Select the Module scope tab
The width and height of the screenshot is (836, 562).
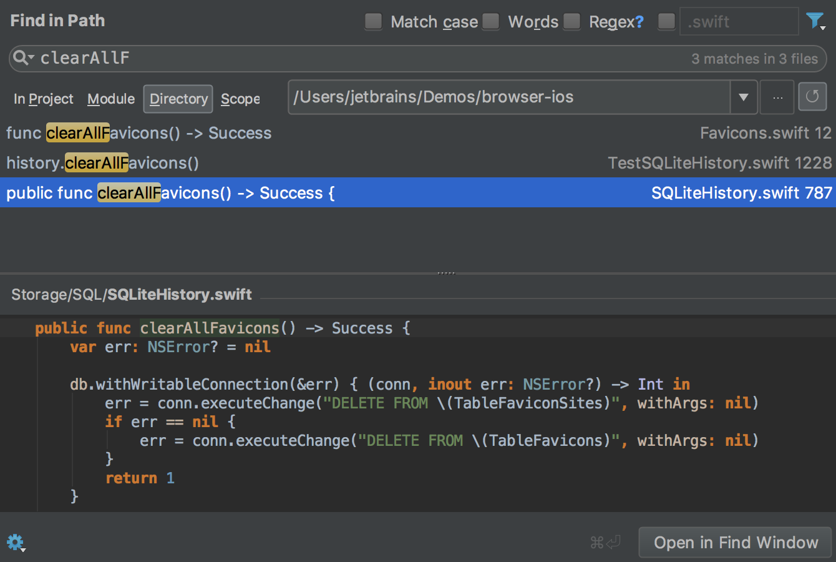(111, 99)
